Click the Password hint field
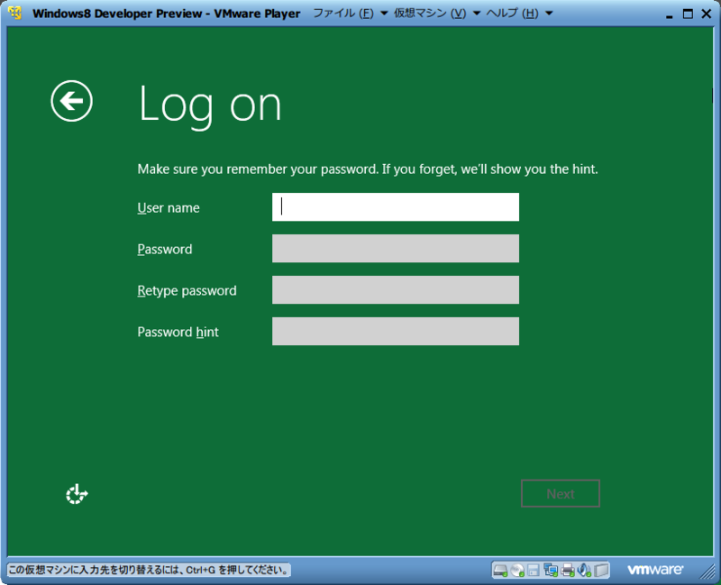721x585 pixels. [396, 331]
